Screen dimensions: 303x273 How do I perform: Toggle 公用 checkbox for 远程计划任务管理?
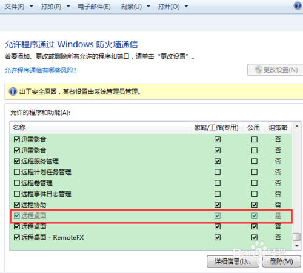pyautogui.click(x=255, y=172)
